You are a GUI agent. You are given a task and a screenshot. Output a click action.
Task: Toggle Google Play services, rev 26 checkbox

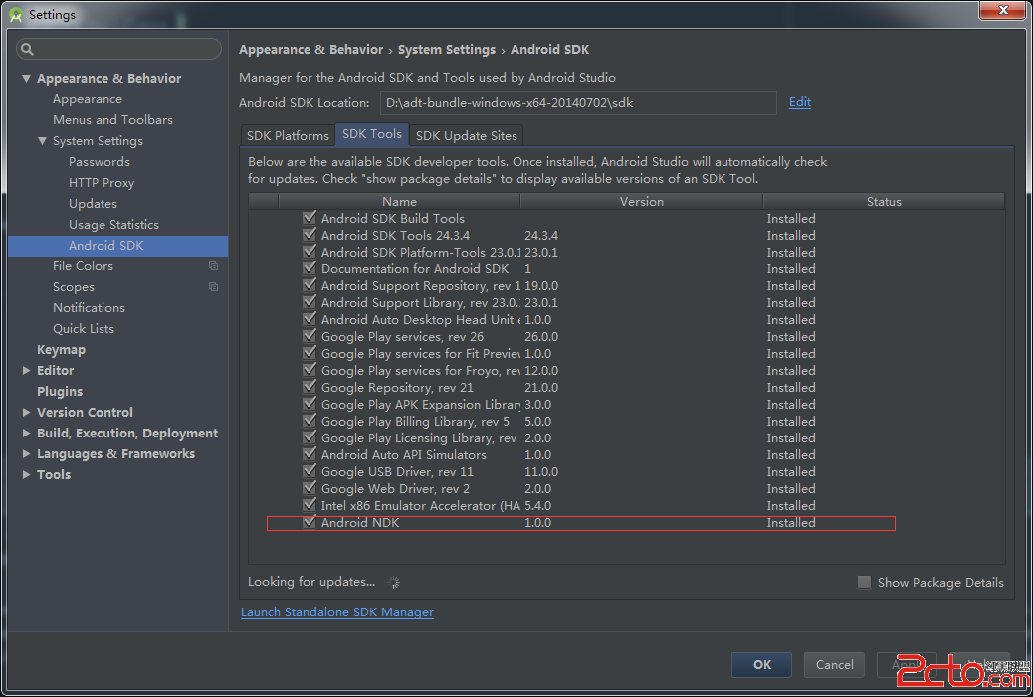coord(309,336)
